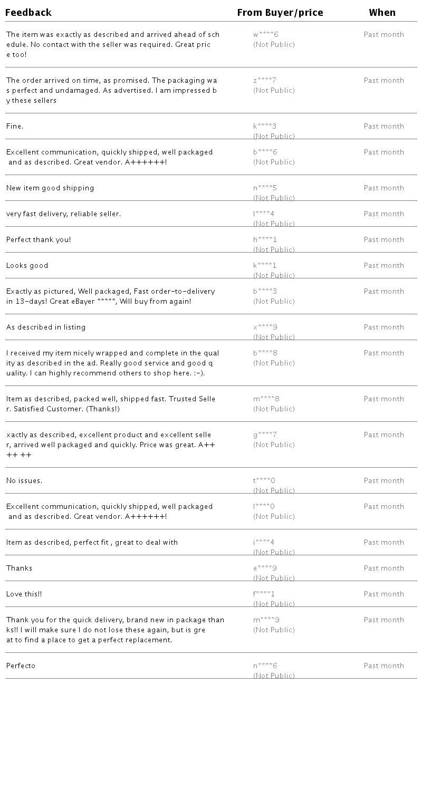Select buyer z****7 username

coord(264,81)
